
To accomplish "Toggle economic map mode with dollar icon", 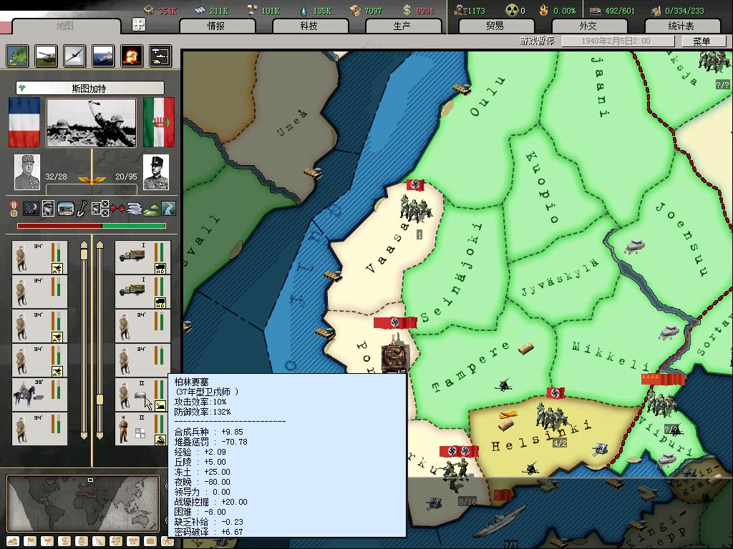I will click(64, 541).
